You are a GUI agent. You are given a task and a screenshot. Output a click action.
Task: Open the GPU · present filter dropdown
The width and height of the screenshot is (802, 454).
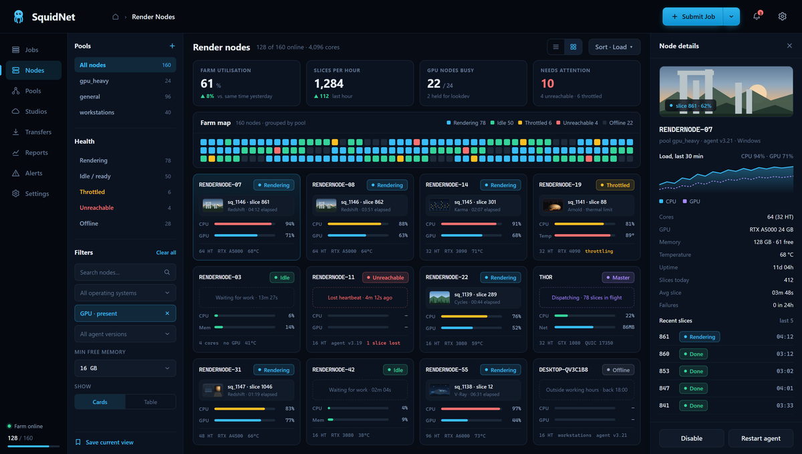click(x=125, y=314)
